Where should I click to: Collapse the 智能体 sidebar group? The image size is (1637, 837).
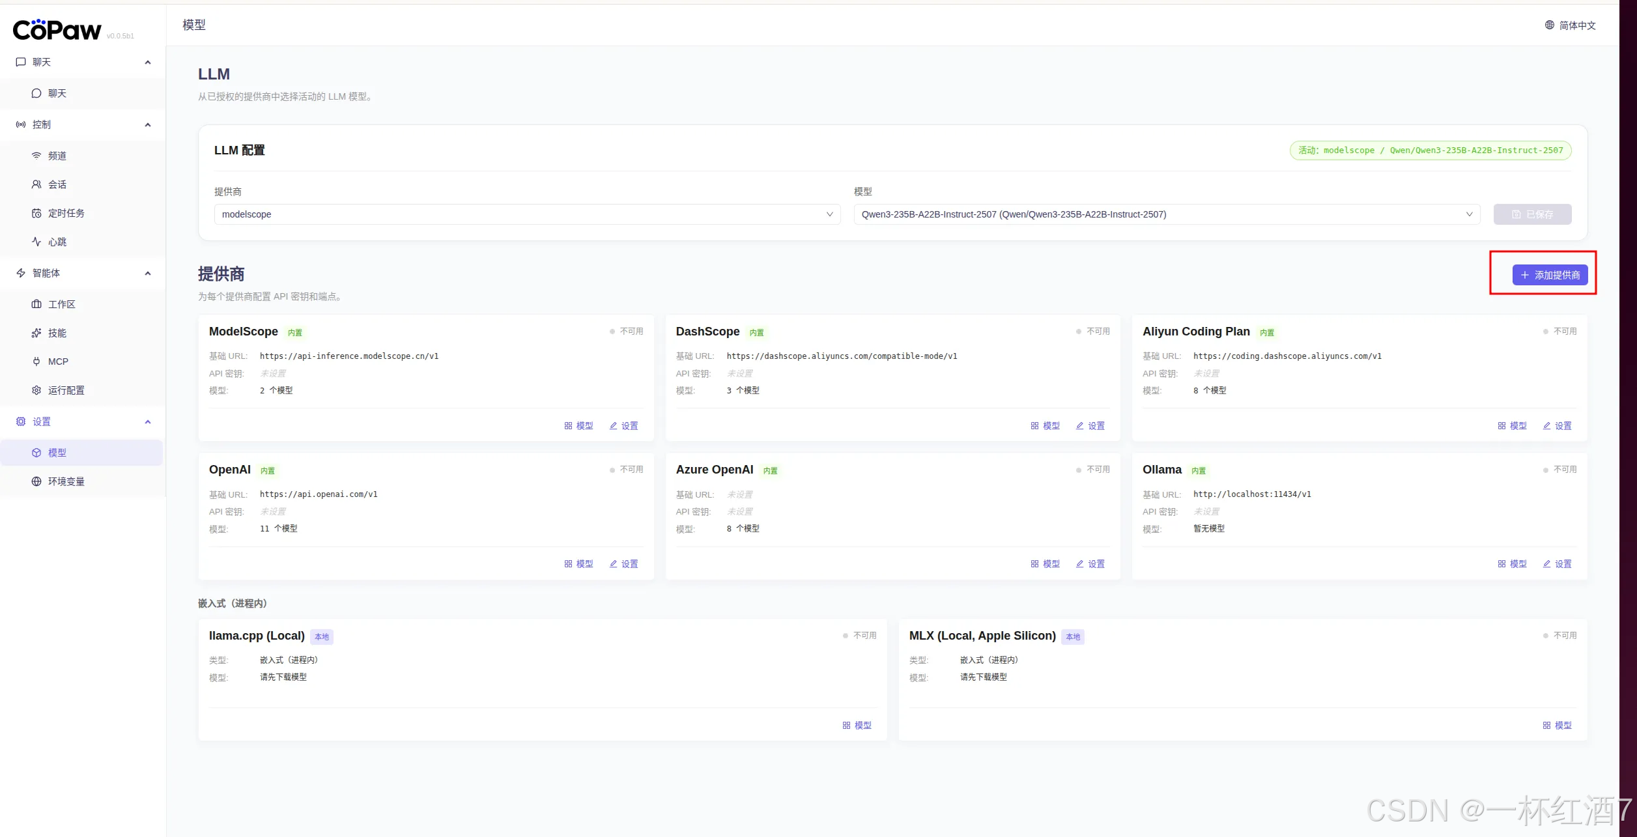click(x=148, y=273)
